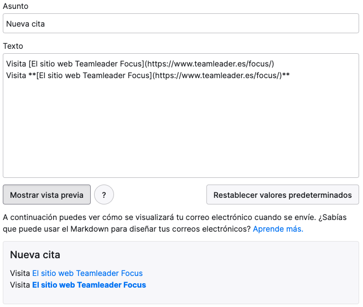Screen dimensions: 363x307
Task: Place cursor at trailing ** of second Markdown line
Action: coord(286,75)
